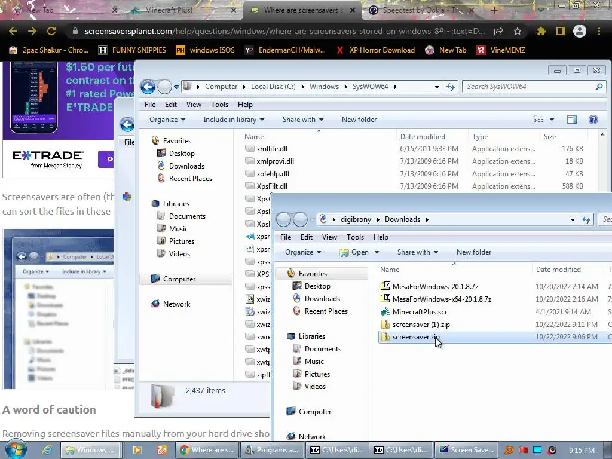Open Programs and Features taskbar button

(272, 450)
